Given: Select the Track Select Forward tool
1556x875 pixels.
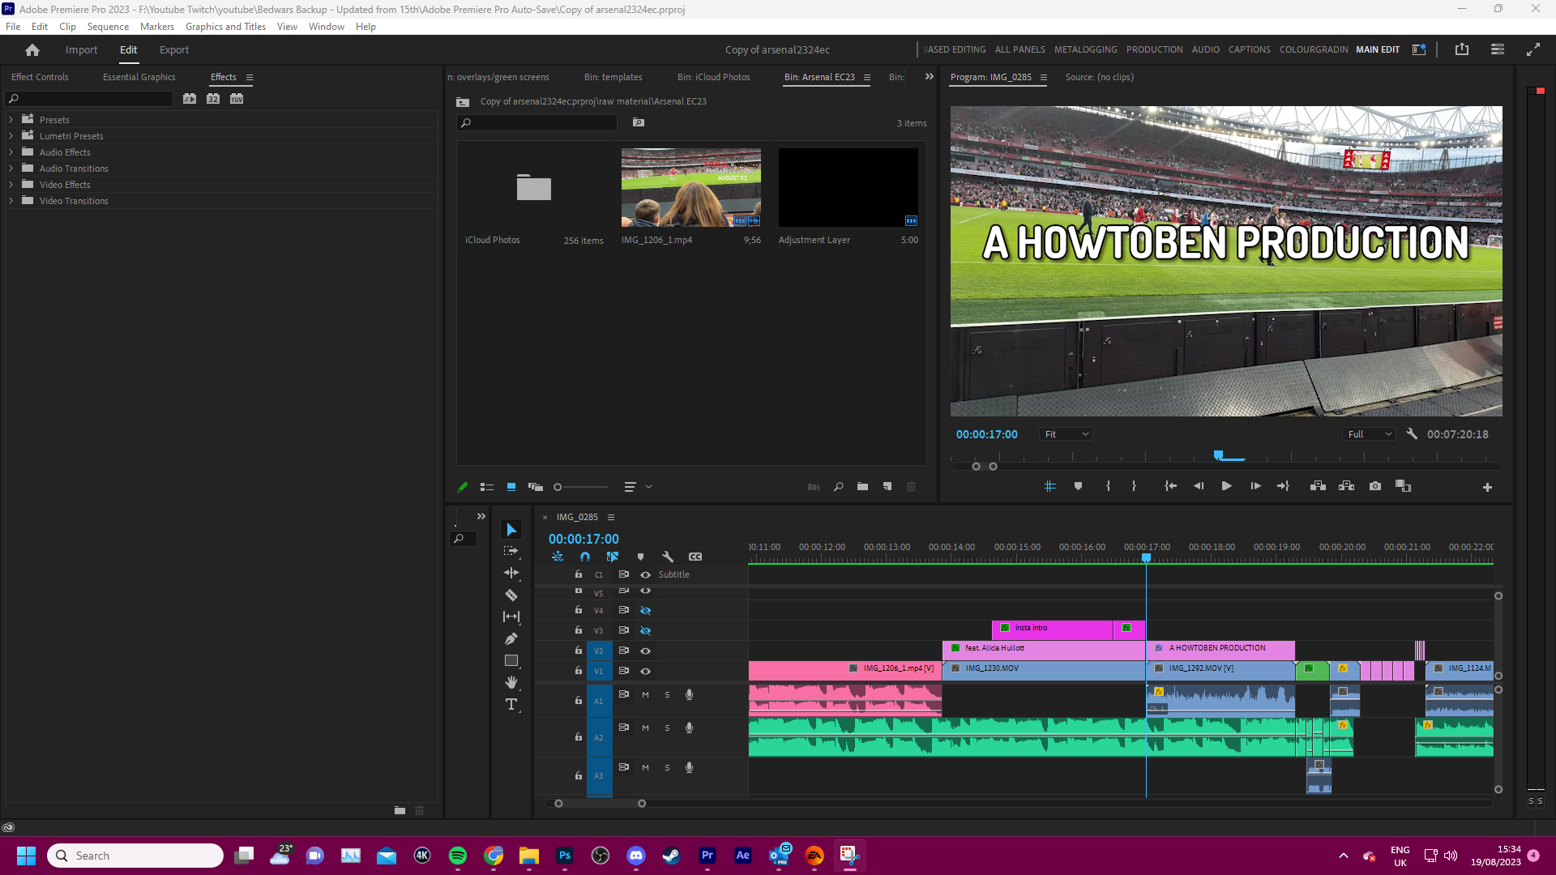Looking at the screenshot, I should click(x=511, y=551).
